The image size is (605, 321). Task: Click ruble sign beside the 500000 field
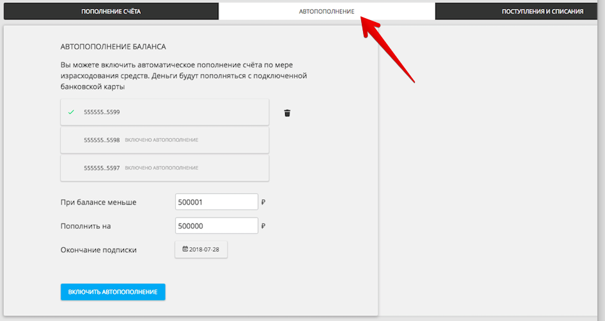(x=264, y=226)
